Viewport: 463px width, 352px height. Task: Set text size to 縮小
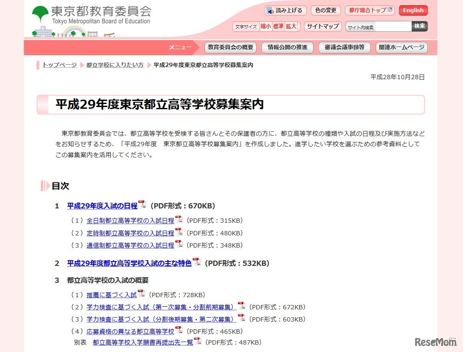[265, 27]
